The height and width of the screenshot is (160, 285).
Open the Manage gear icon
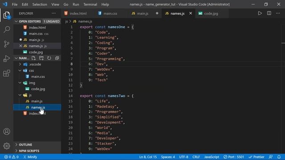(7, 146)
